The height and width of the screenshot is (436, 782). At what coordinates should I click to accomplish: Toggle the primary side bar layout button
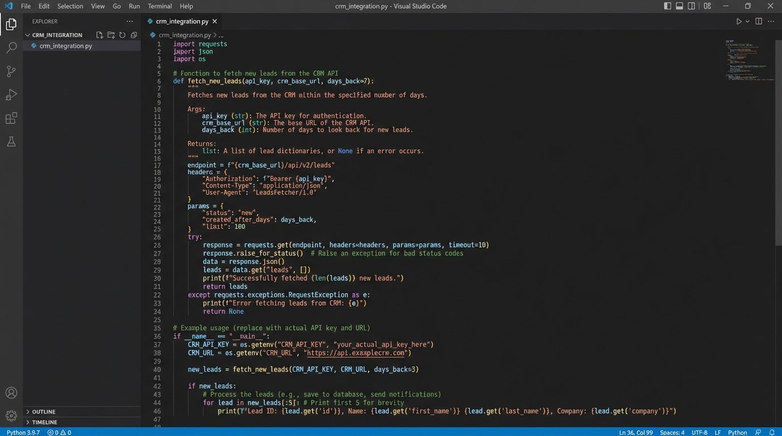(667, 6)
